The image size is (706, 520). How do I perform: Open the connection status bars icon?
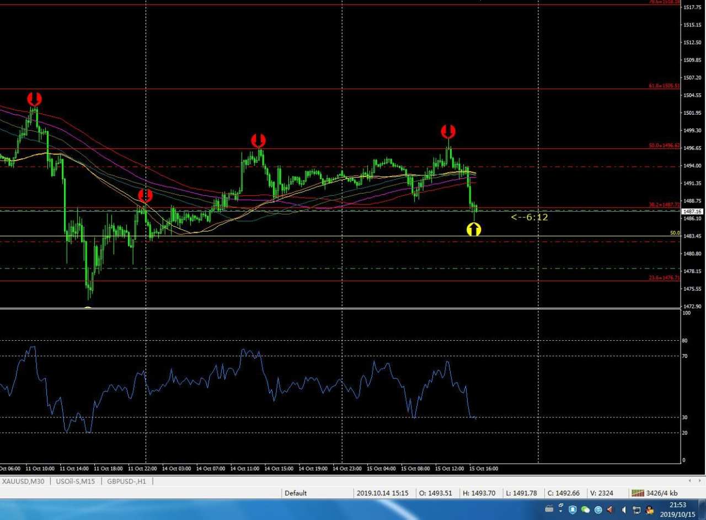tap(638, 493)
